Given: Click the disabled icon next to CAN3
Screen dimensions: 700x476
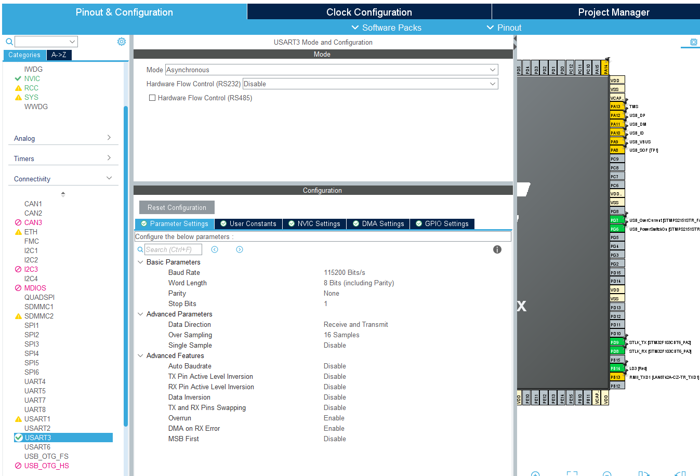Looking at the screenshot, I should pos(18,222).
